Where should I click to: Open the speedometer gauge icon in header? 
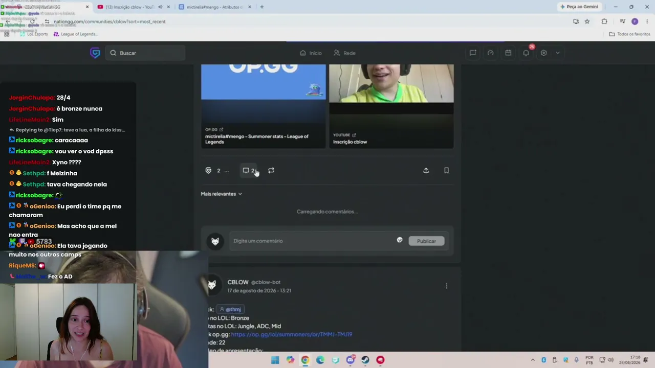[x=490, y=53]
